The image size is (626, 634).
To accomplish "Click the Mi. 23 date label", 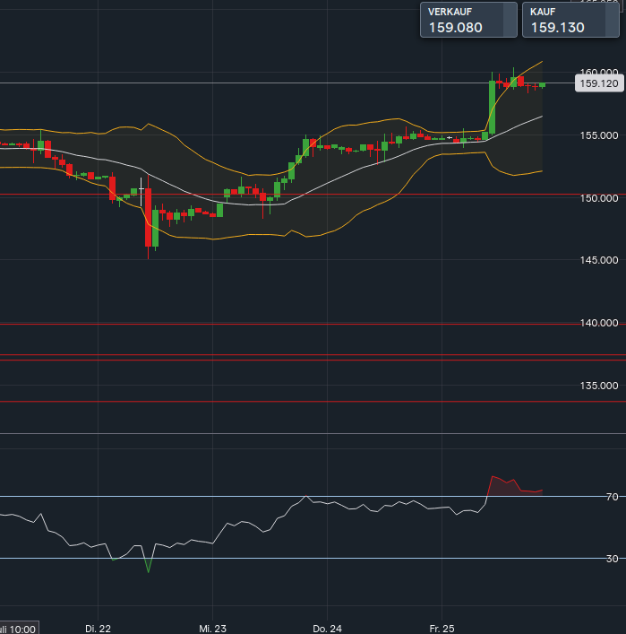I will pos(212,629).
